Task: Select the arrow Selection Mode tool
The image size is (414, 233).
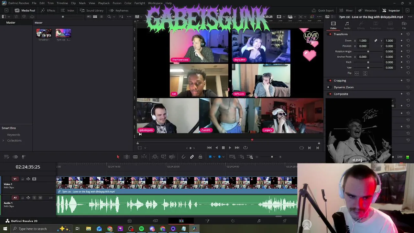Action: (x=118, y=157)
